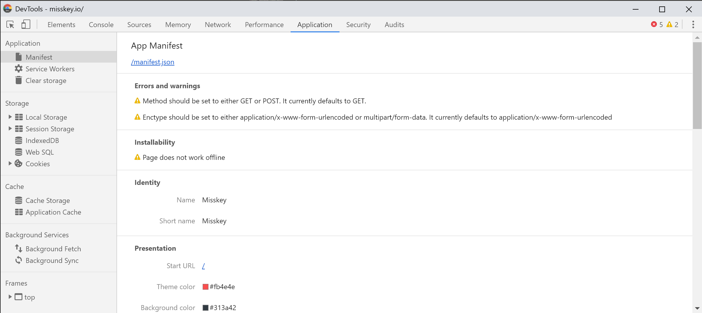This screenshot has height=313, width=702.
Task: Switch to the Elements tab
Action: (x=61, y=25)
